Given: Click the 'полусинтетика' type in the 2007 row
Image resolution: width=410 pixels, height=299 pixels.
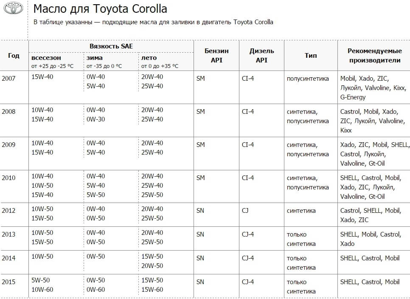Looking at the screenshot, I should click(308, 79).
